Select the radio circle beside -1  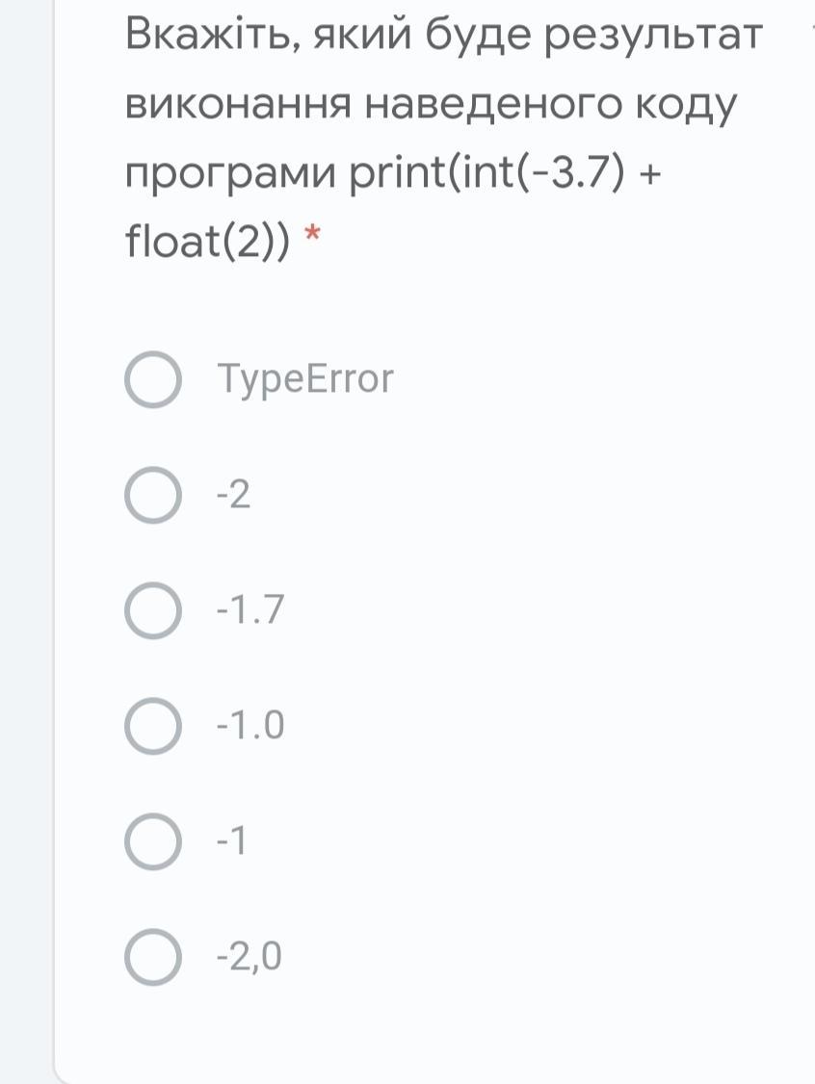pyautogui.click(x=153, y=840)
